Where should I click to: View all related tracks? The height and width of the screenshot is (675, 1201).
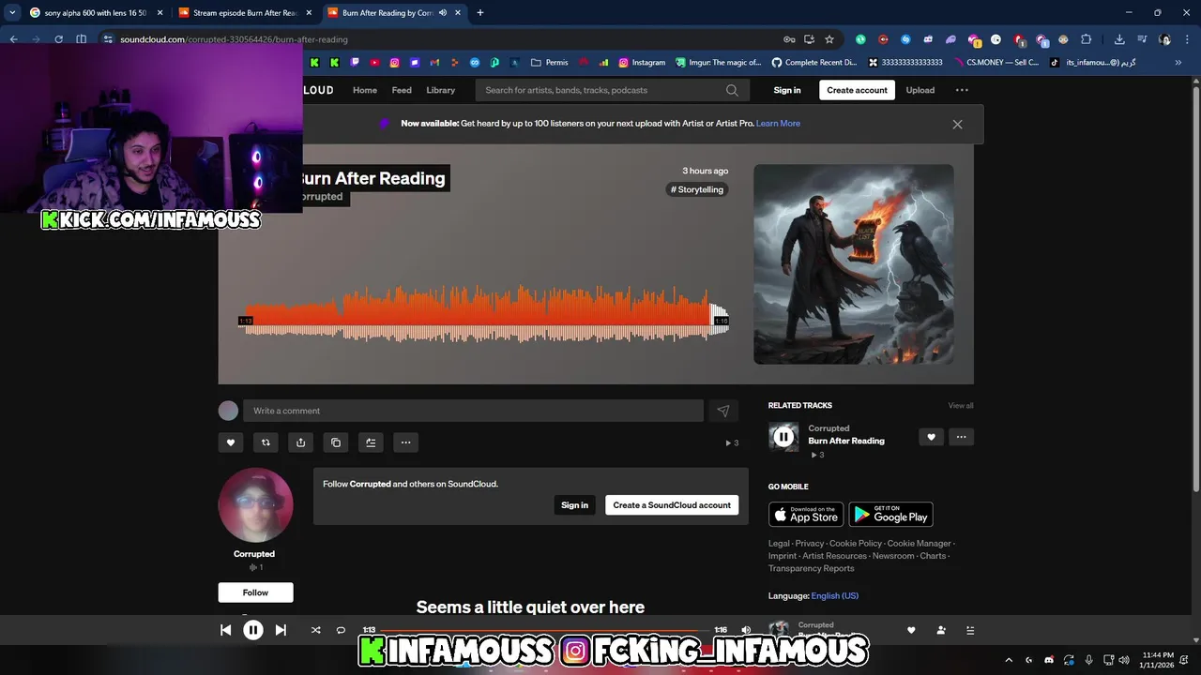[x=961, y=406]
